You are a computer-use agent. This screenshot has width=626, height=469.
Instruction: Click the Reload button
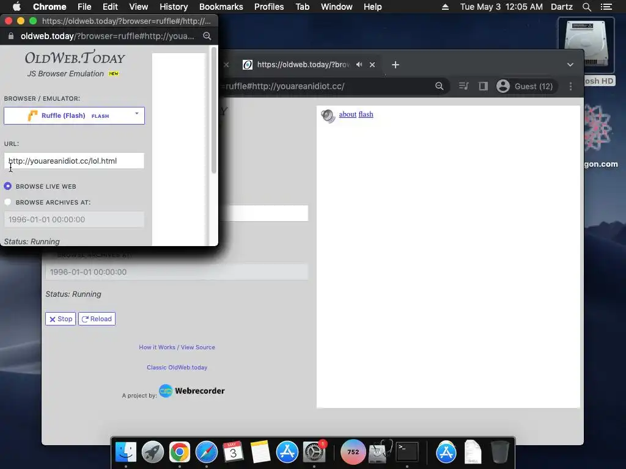click(97, 319)
